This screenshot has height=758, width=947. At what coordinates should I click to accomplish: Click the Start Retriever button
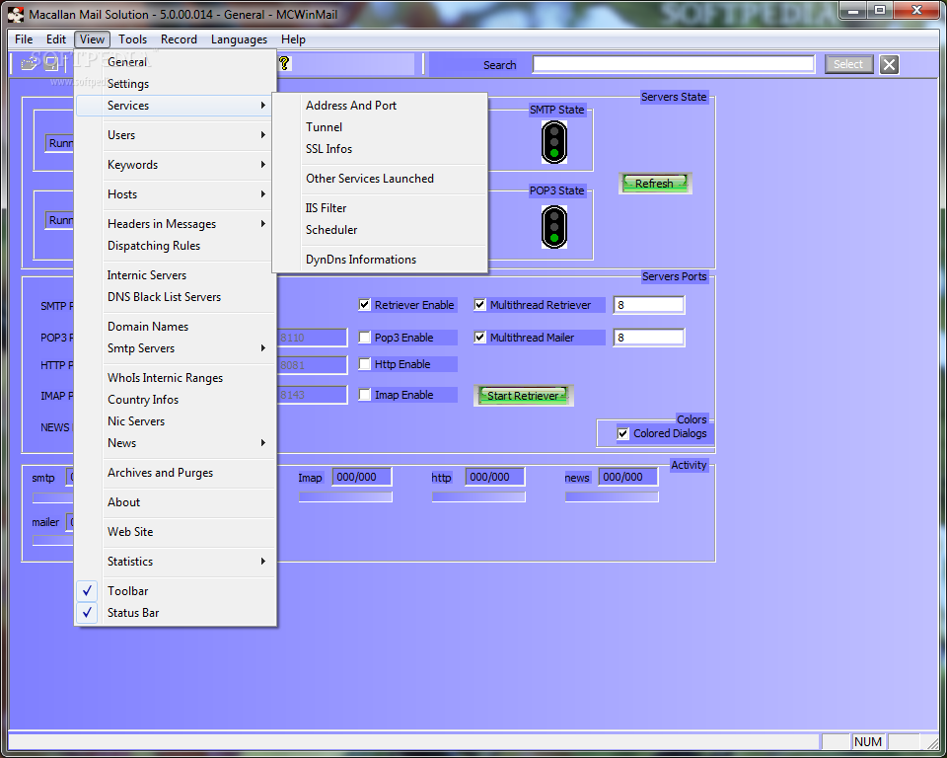point(523,396)
